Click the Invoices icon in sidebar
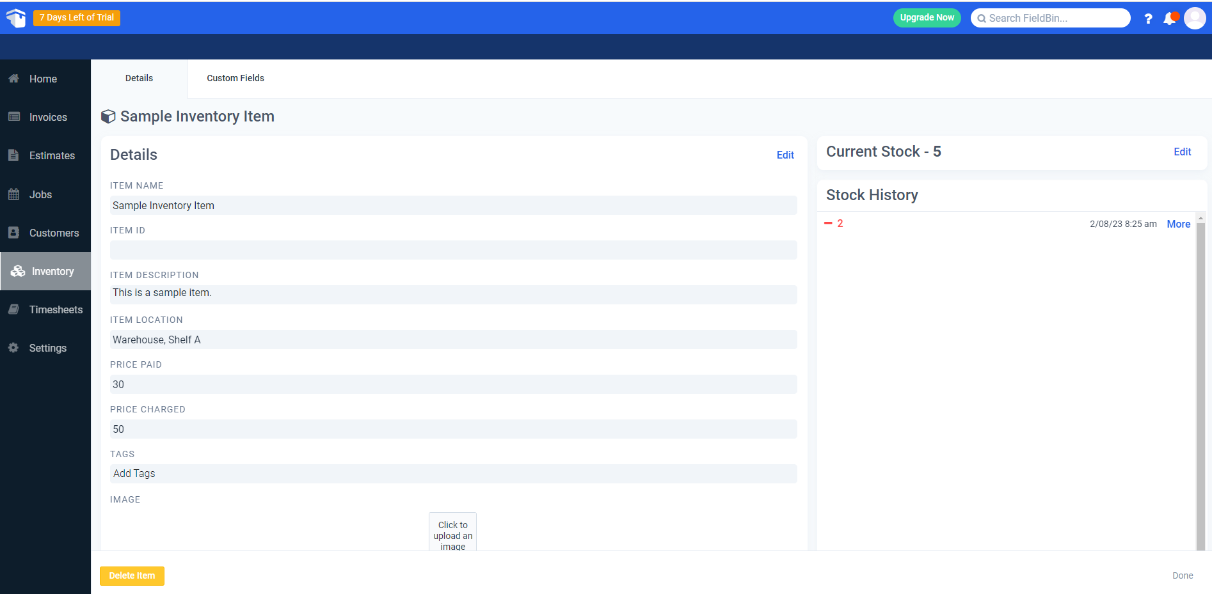Image resolution: width=1212 pixels, height=594 pixels. coord(13,116)
